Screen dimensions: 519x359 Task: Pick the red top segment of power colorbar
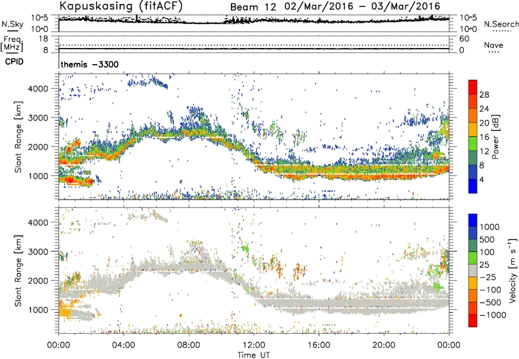[473, 87]
